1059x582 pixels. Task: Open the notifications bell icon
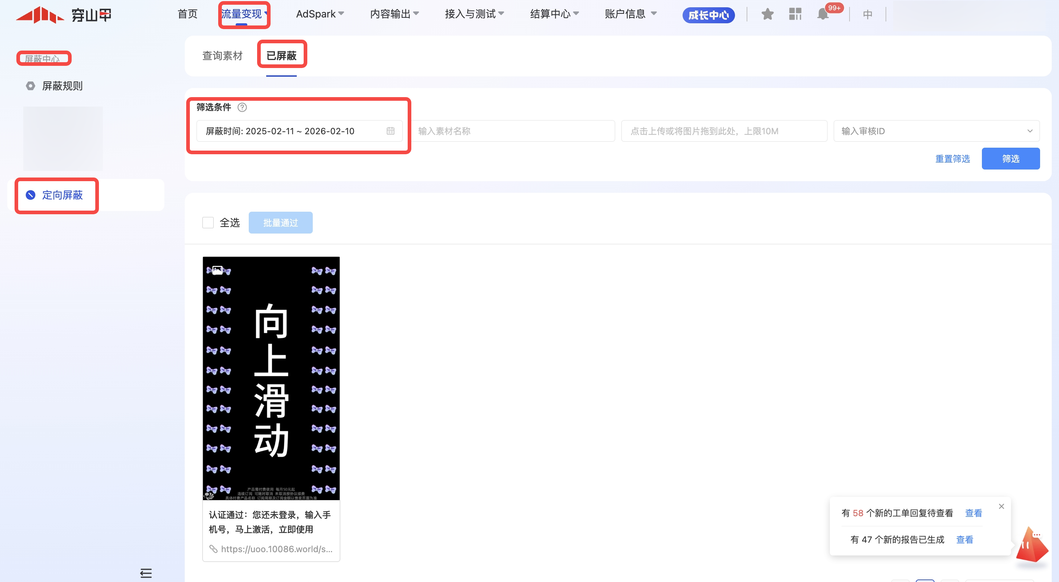coord(823,15)
